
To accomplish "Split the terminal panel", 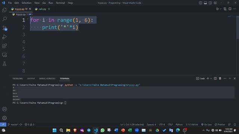I will click(x=215, y=79).
